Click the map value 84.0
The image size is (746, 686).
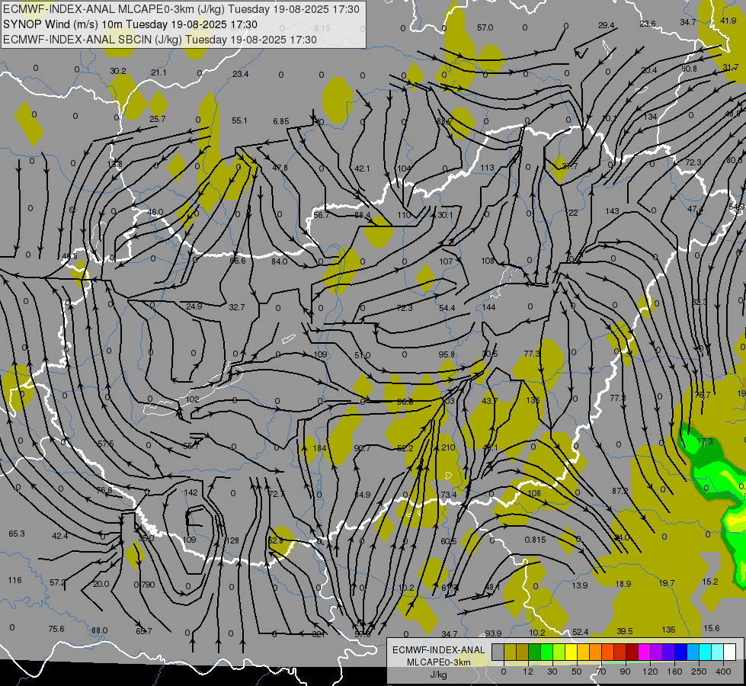point(280,261)
